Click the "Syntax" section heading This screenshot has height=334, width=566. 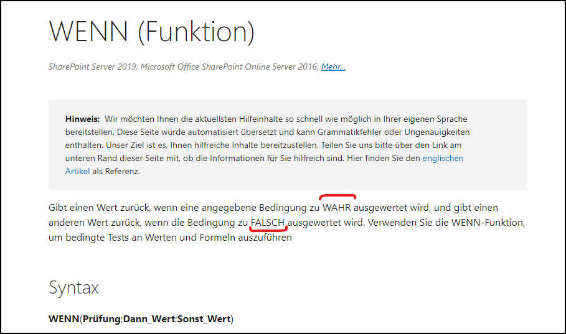73,287
